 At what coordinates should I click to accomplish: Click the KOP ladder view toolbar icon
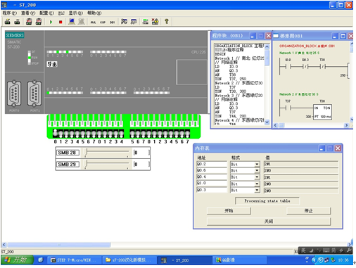pyautogui.click(x=103, y=23)
